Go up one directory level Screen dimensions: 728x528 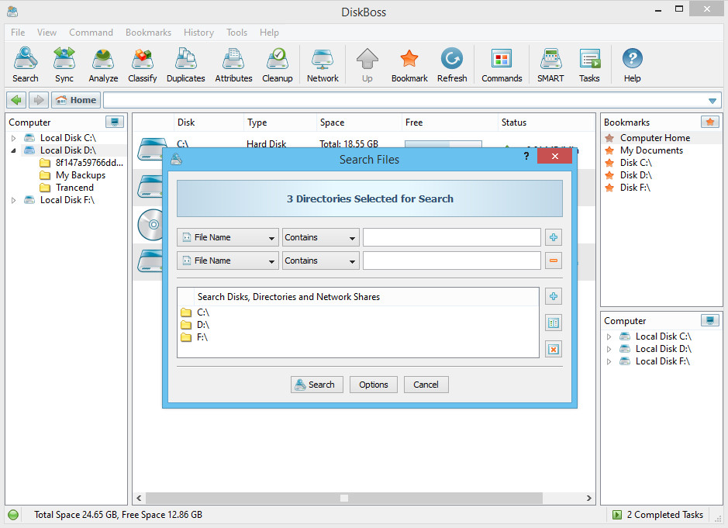367,65
